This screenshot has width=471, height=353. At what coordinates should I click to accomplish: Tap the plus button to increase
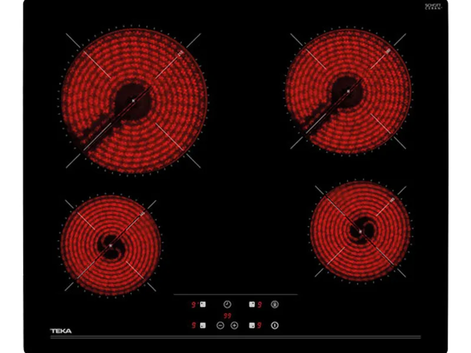tap(234, 325)
